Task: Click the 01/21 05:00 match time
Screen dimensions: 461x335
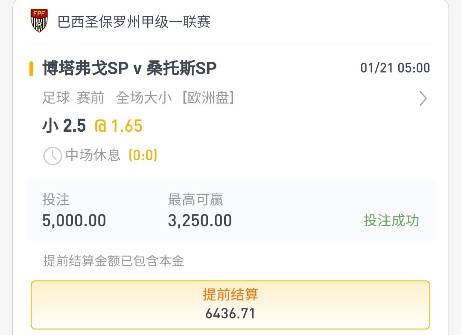Action: tap(395, 68)
